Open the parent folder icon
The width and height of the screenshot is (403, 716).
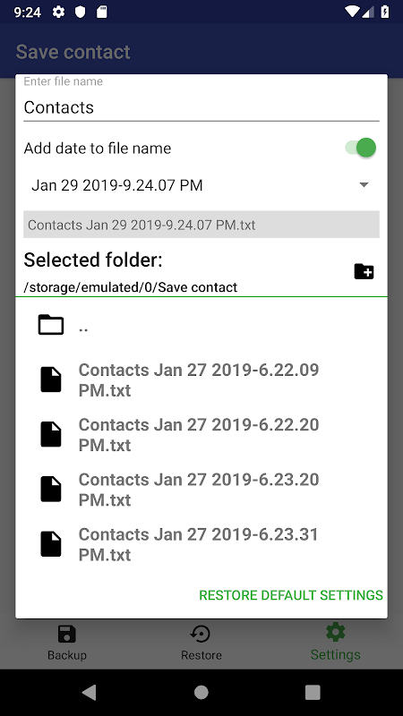pos(51,325)
